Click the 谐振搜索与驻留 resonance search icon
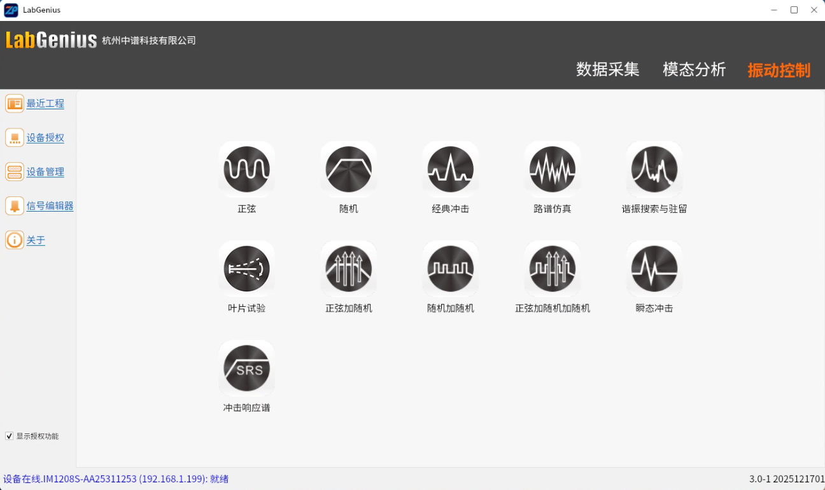 (x=654, y=170)
